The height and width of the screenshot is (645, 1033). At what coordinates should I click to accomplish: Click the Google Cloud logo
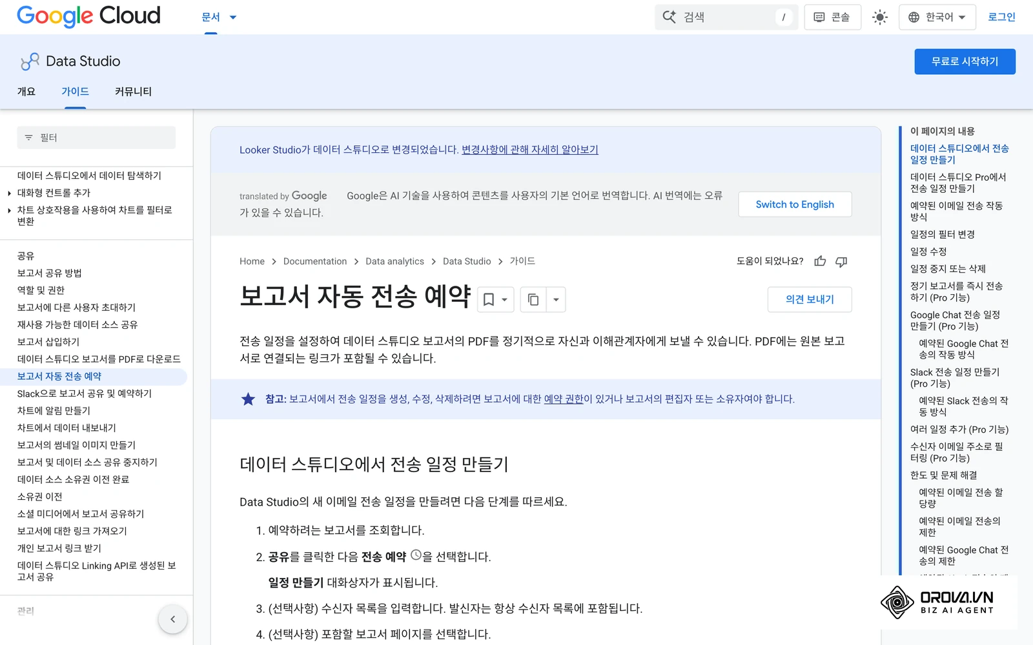[88, 16]
